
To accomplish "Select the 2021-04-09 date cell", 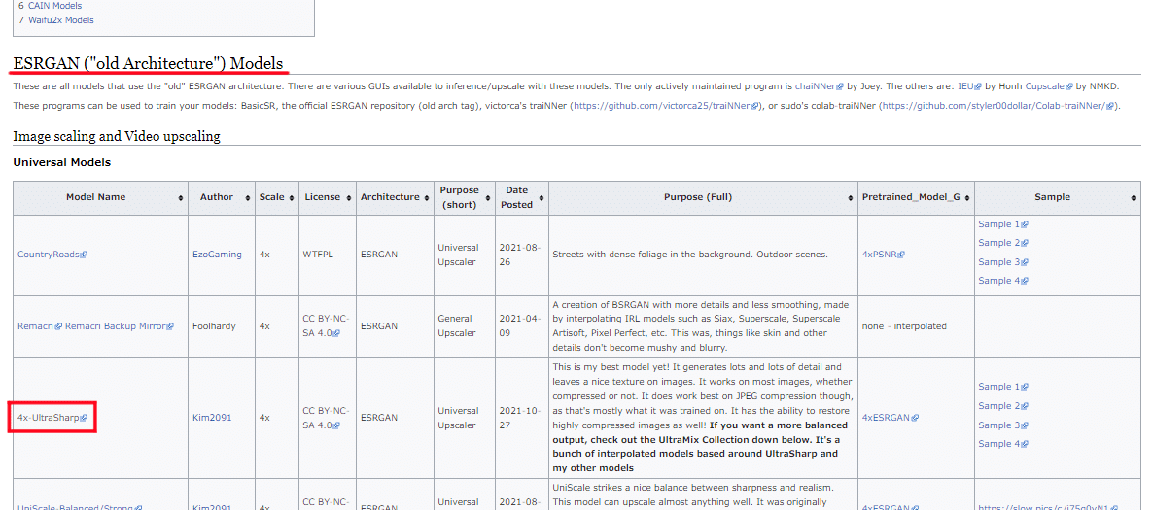I will tap(521, 326).
